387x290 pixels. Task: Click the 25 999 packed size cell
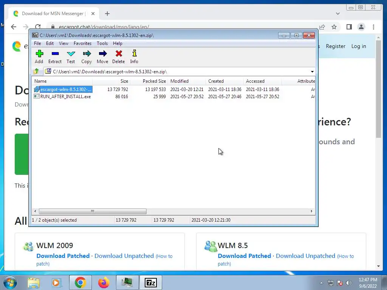point(159,96)
